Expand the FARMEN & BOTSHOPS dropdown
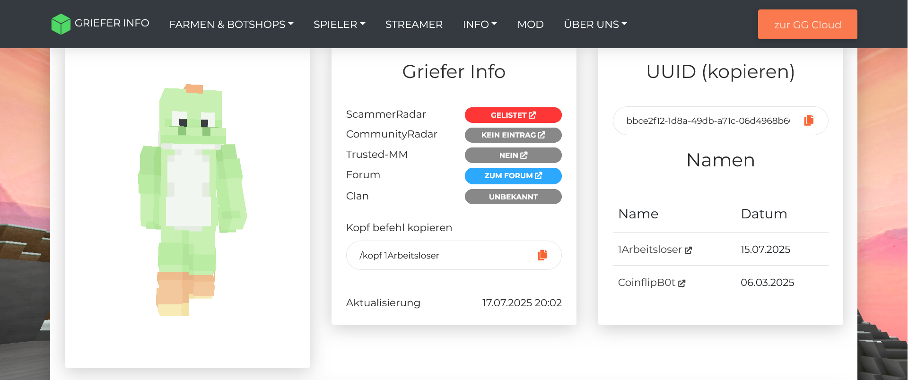908x380 pixels. coord(231,24)
